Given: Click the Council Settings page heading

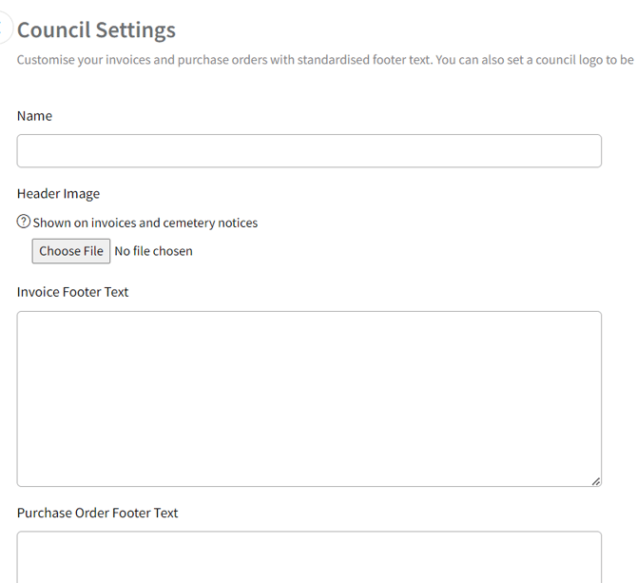Looking at the screenshot, I should pyautogui.click(x=96, y=29).
